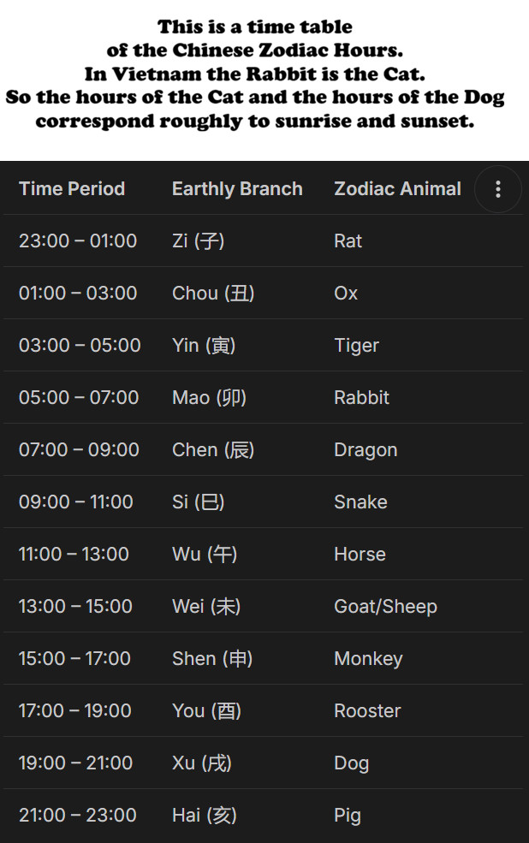Select the Monkey zodiac cell

point(368,659)
